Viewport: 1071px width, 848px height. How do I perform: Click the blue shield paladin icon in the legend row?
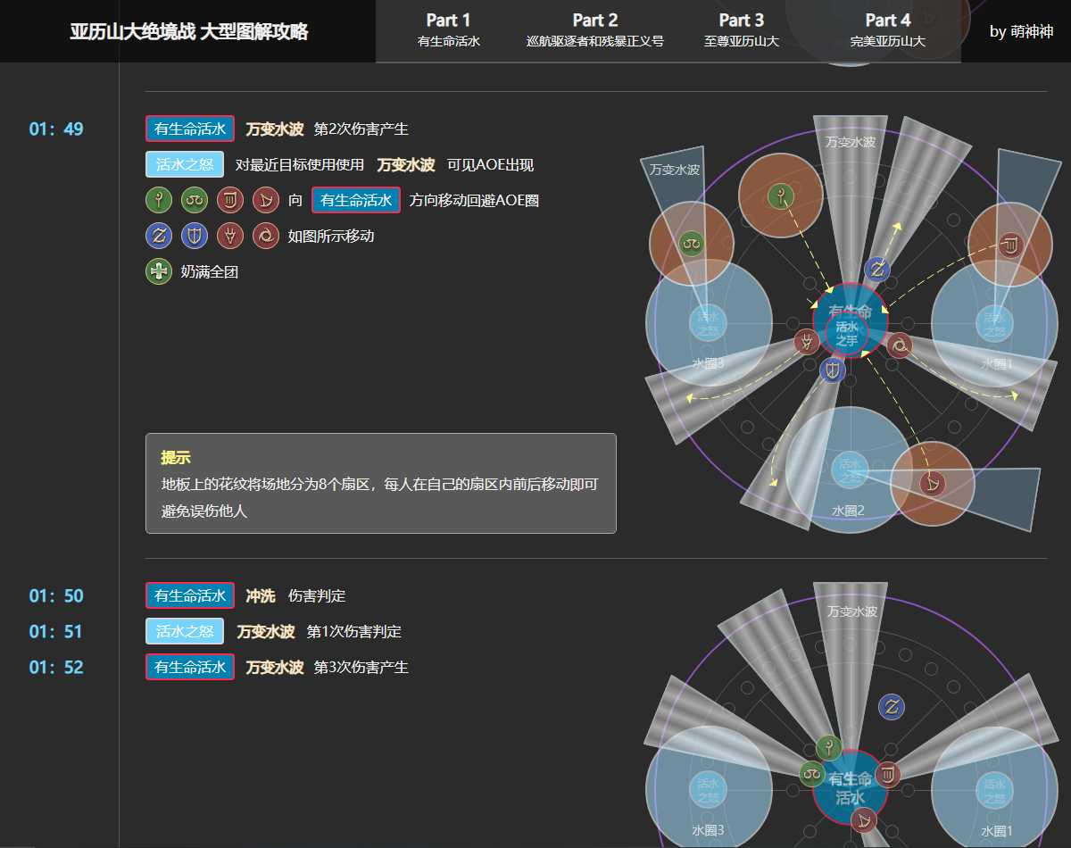coord(195,236)
